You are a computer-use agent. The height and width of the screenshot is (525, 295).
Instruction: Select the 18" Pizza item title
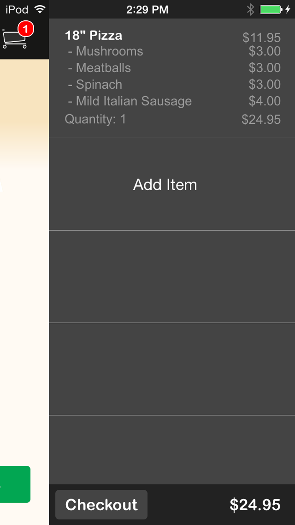click(x=94, y=35)
